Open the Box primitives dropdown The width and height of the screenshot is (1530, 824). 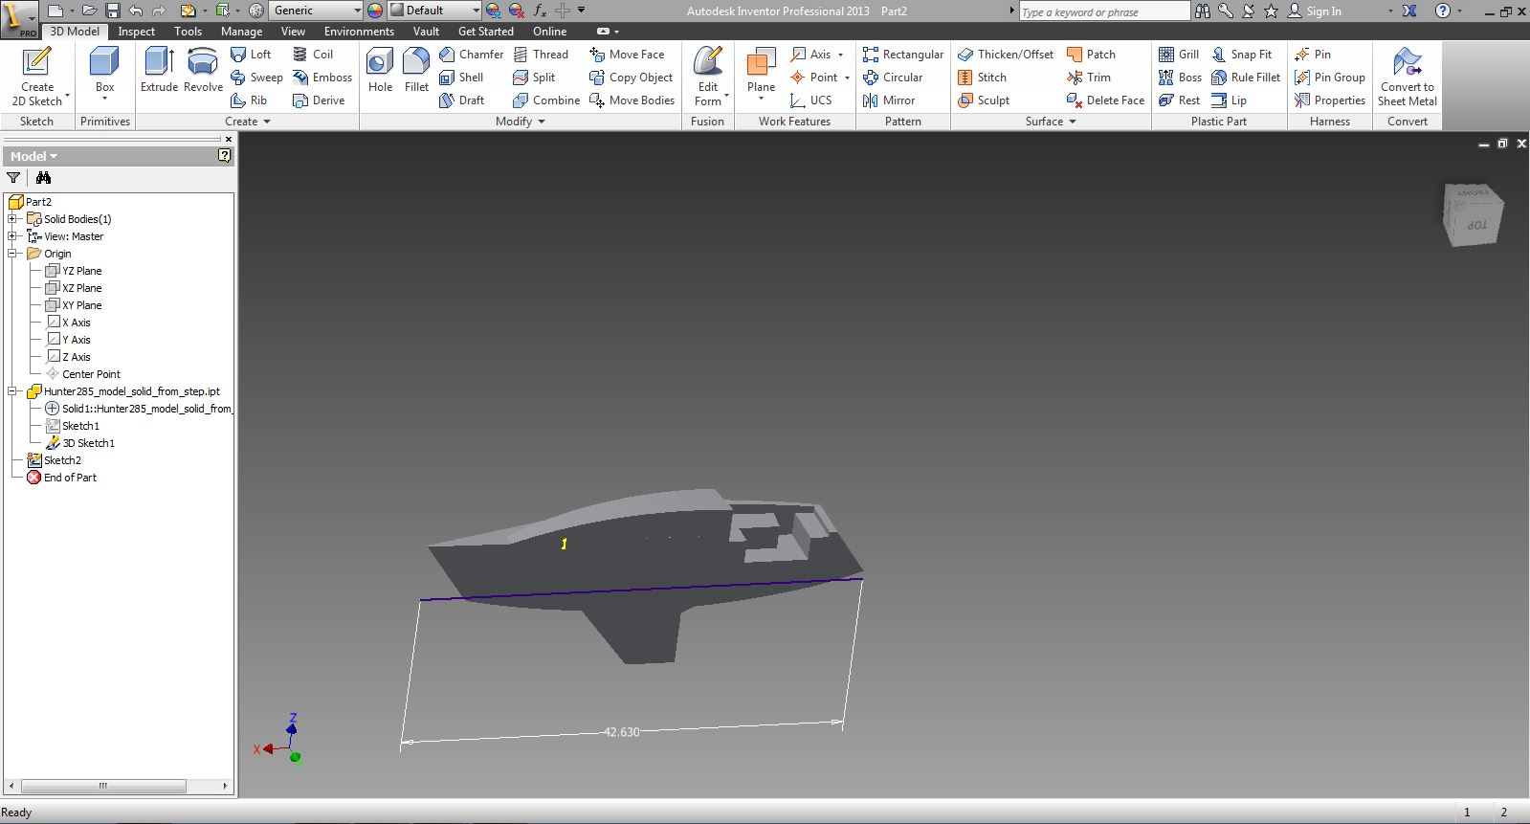(104, 99)
